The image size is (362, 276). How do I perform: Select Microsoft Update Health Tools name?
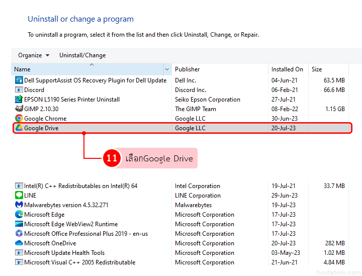[x=64, y=253]
